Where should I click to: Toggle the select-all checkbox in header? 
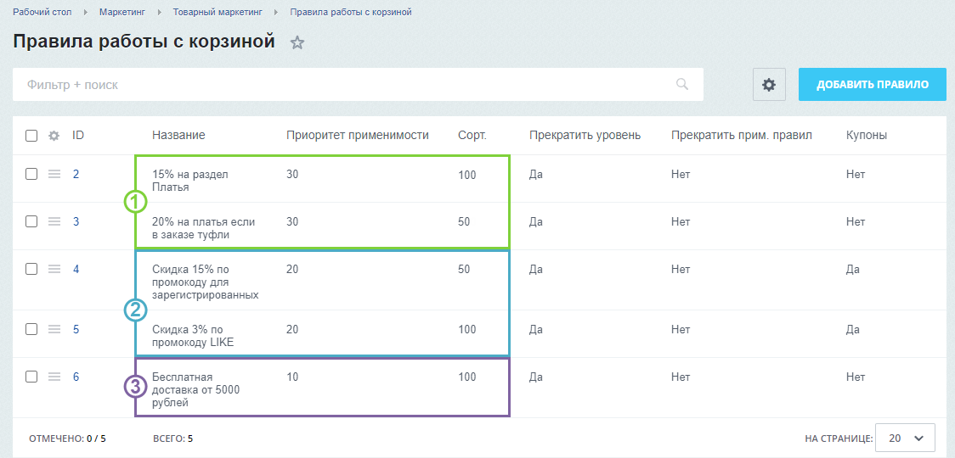[31, 136]
